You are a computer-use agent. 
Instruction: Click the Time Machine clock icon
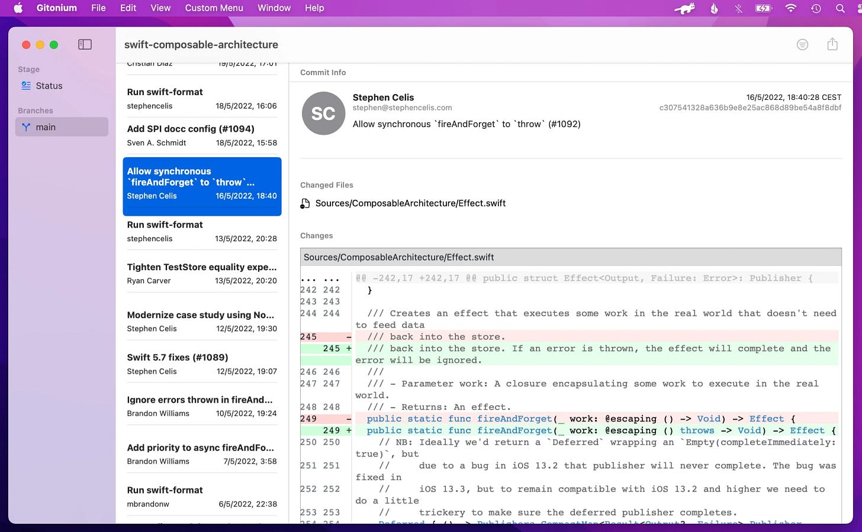point(816,8)
